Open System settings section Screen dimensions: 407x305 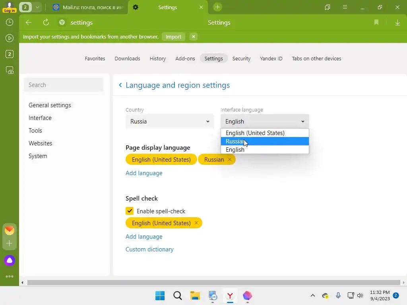coord(38,156)
